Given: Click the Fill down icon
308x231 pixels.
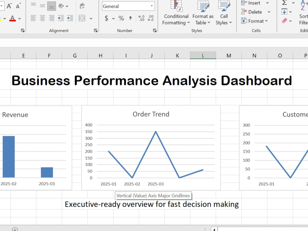Looking at the screenshot, I should click(284, 12).
